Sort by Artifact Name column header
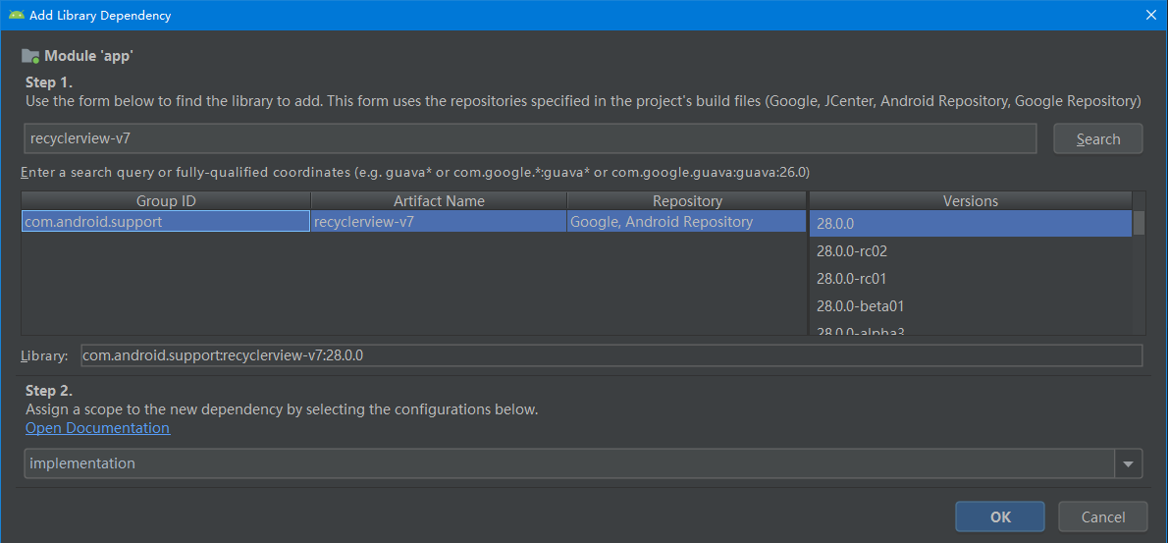This screenshot has width=1168, height=543. tap(439, 201)
